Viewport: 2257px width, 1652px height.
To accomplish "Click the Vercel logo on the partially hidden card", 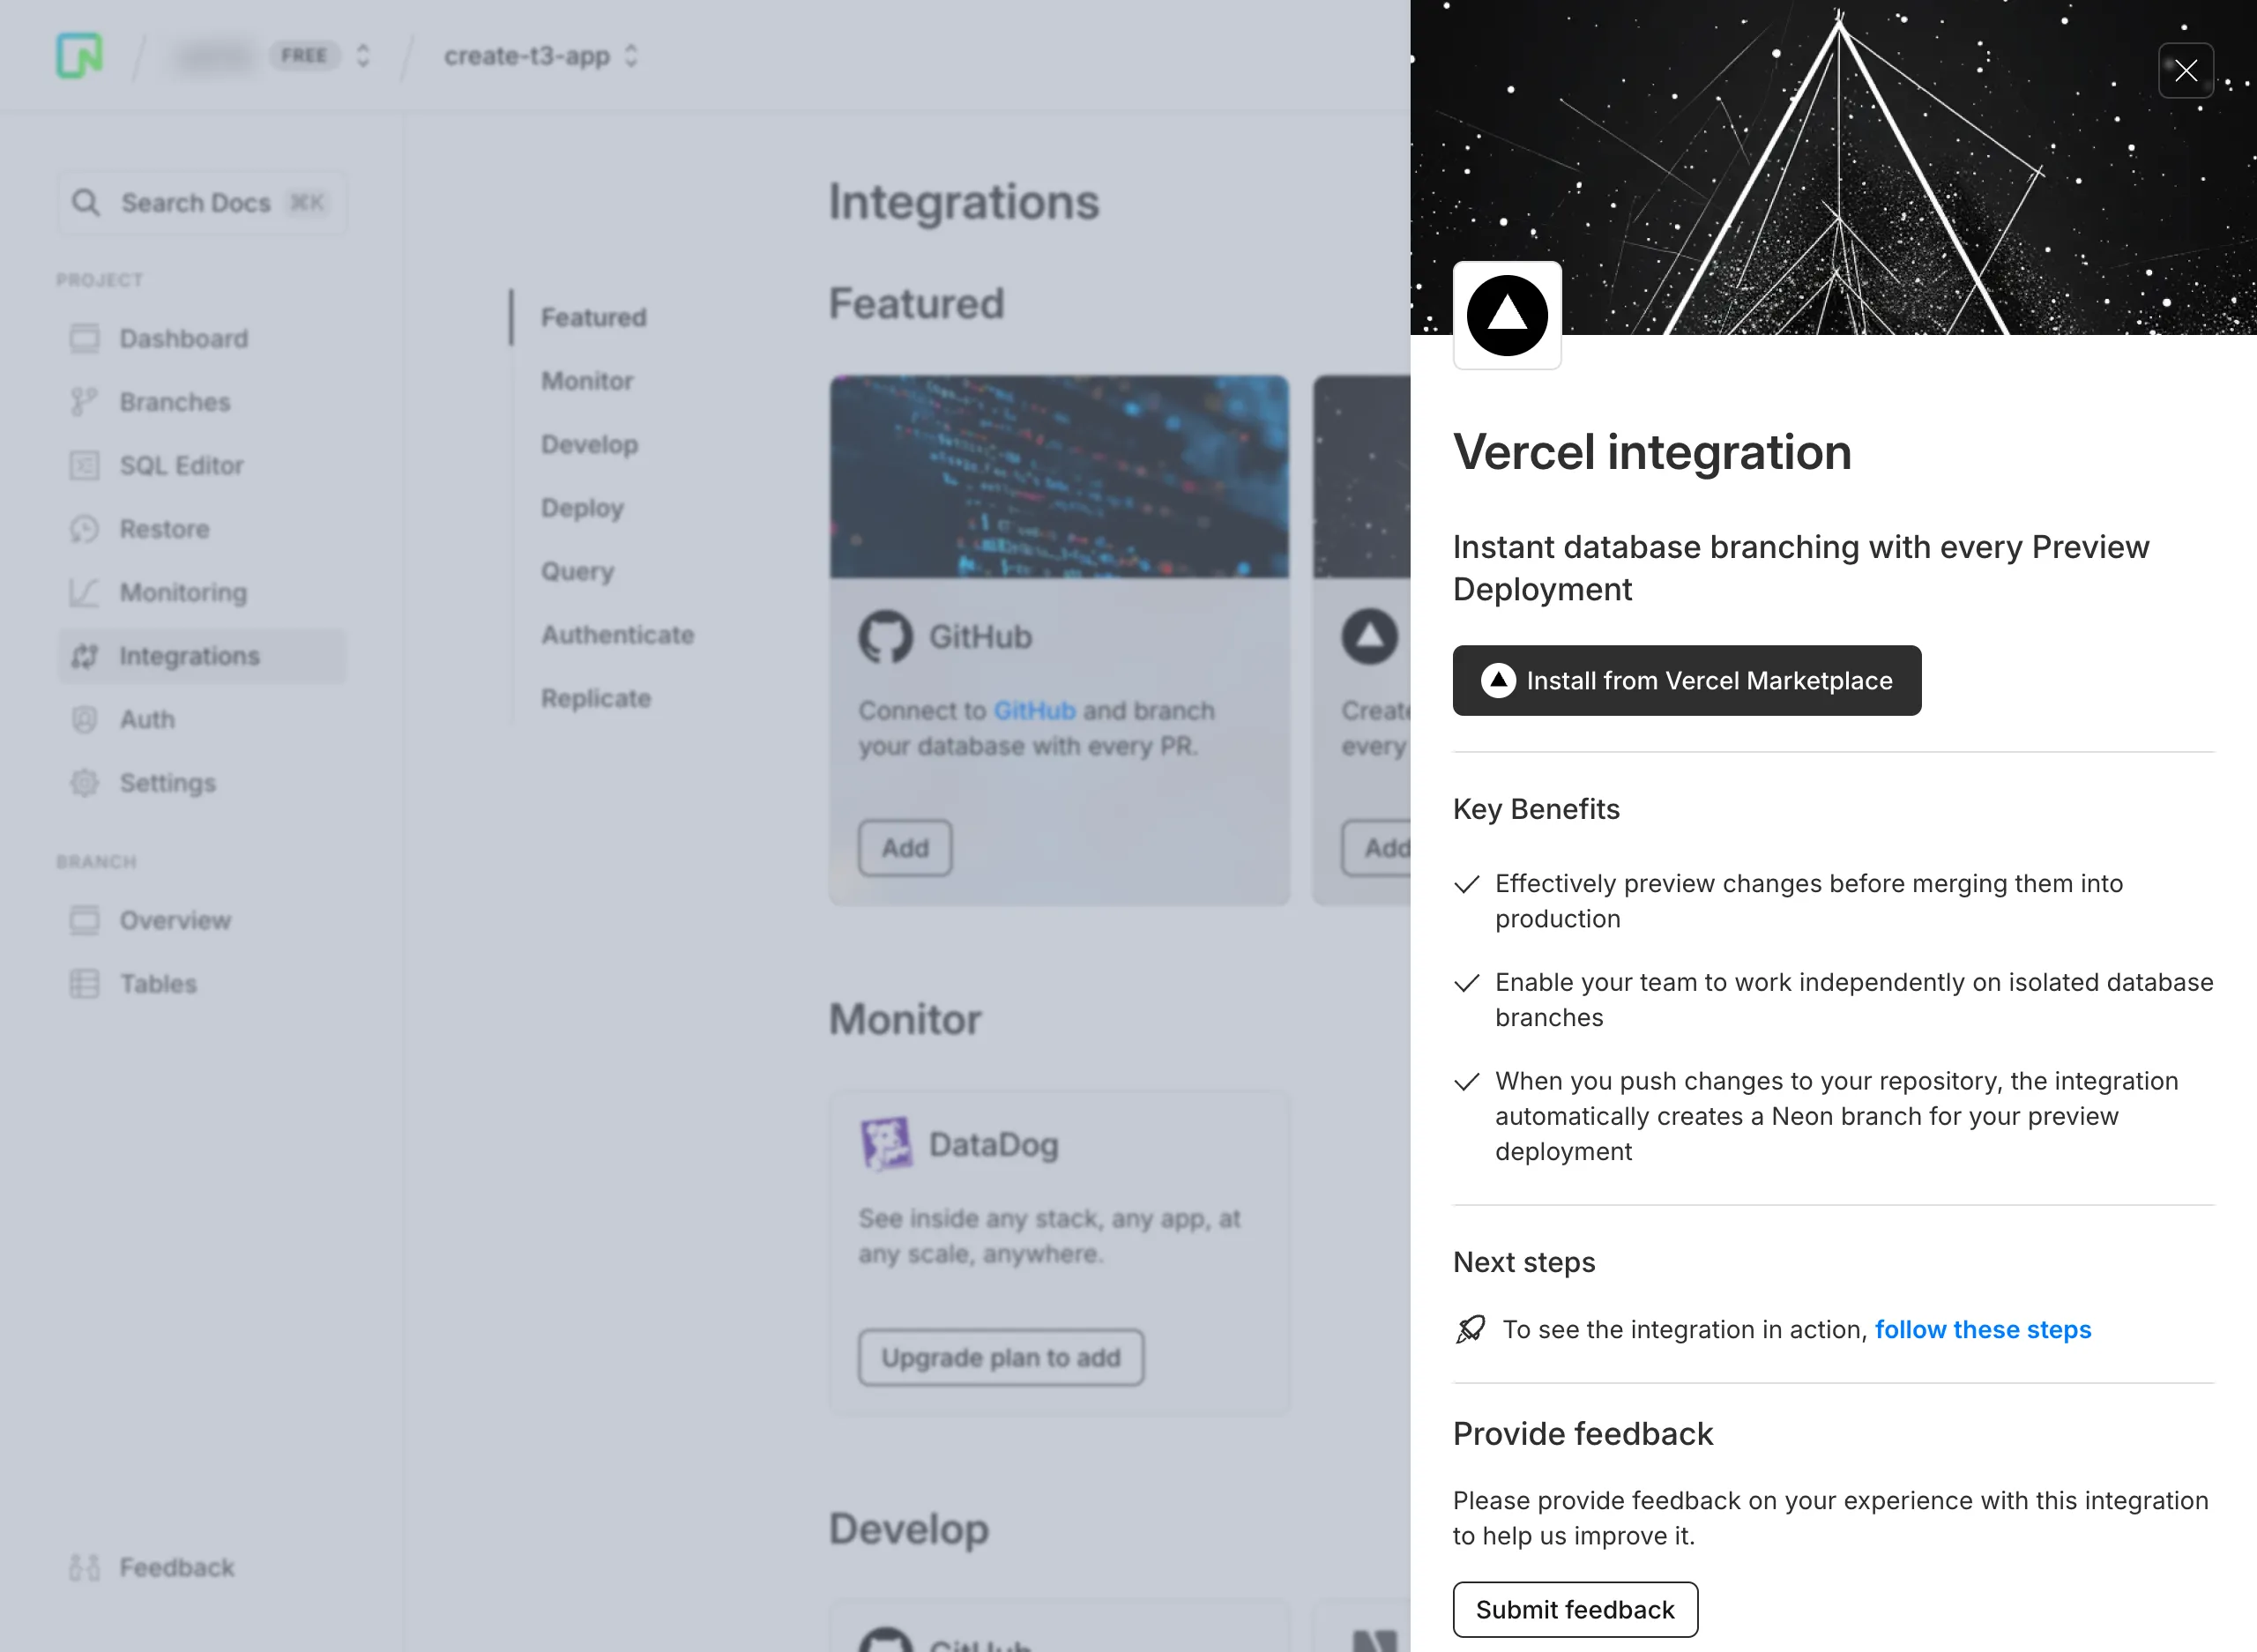I will tap(1369, 636).
